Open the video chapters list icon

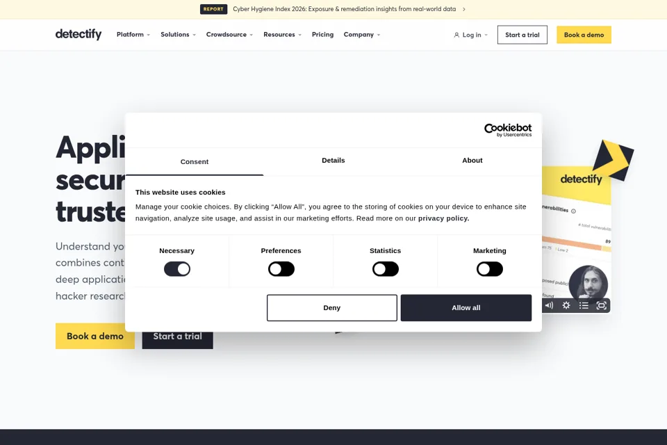(x=584, y=305)
